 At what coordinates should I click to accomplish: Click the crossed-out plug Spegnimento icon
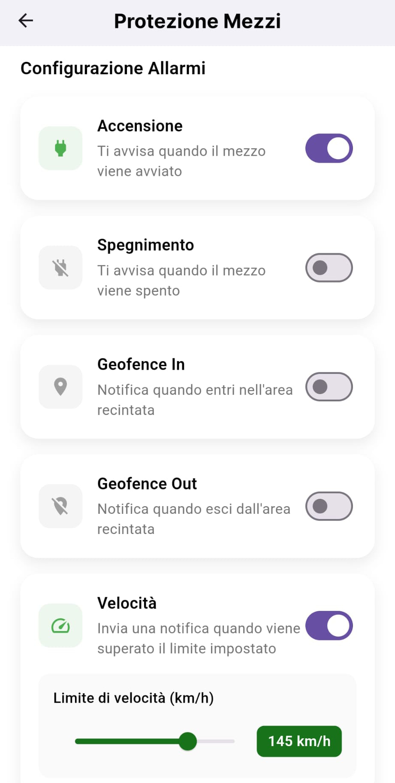tap(60, 268)
